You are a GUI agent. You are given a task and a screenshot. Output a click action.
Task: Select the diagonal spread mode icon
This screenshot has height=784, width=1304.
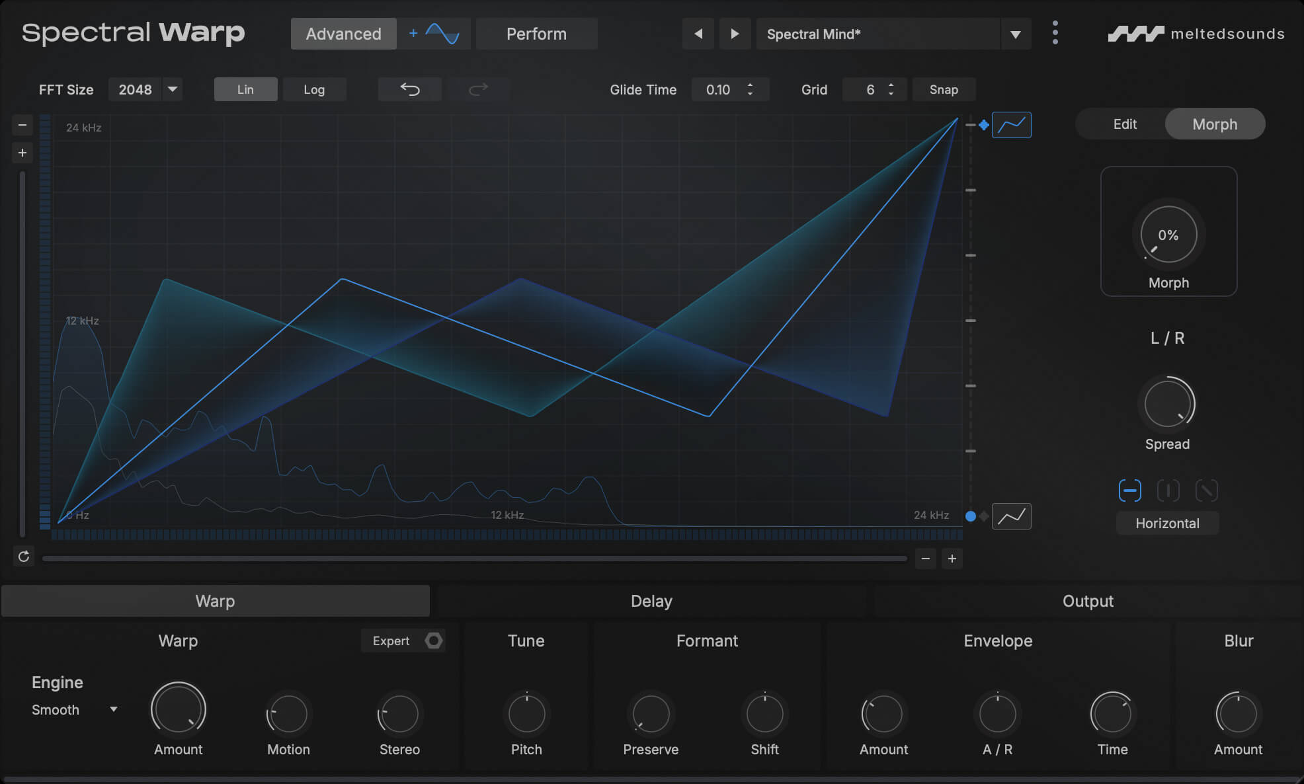[x=1207, y=490]
